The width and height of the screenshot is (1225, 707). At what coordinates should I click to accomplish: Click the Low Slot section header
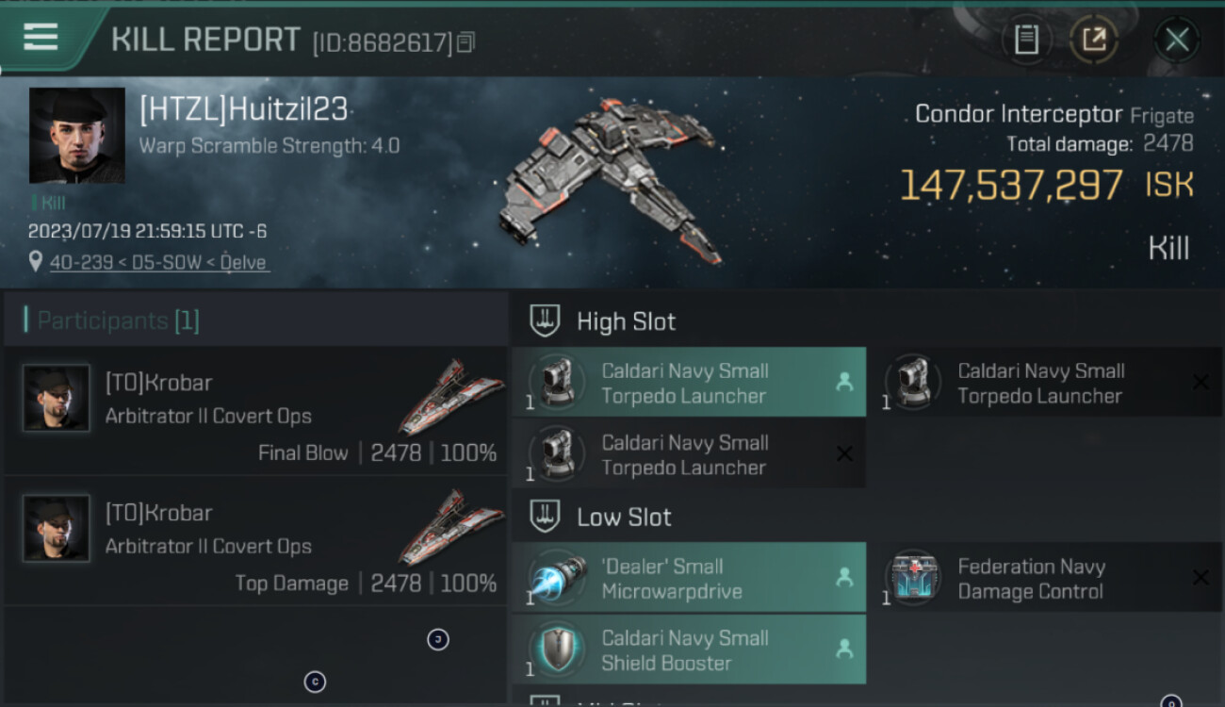(x=624, y=517)
